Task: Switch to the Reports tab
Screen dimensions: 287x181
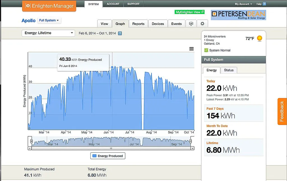Action: [138, 24]
